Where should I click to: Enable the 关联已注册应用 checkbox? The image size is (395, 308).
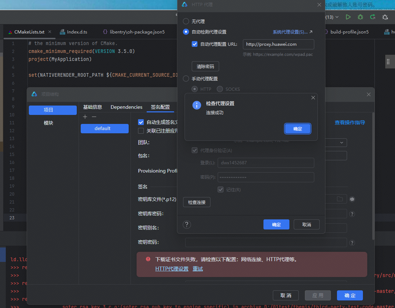[141, 131]
